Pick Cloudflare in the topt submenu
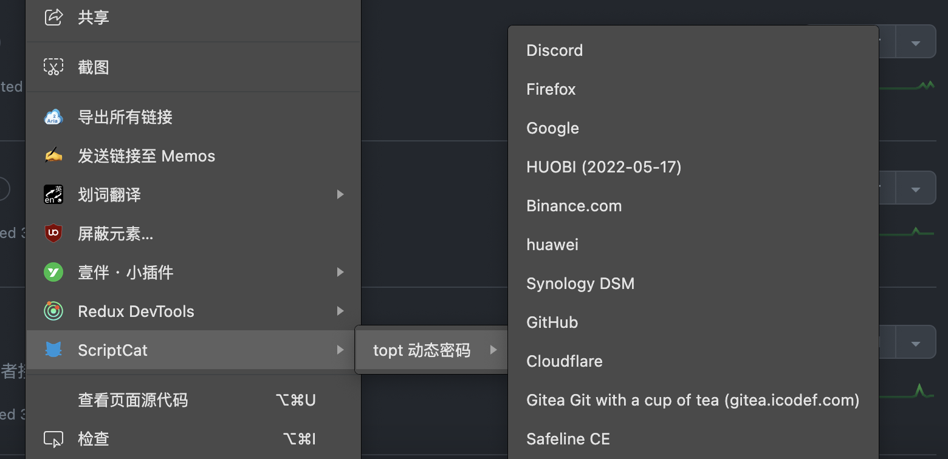This screenshot has height=459, width=948. (565, 361)
